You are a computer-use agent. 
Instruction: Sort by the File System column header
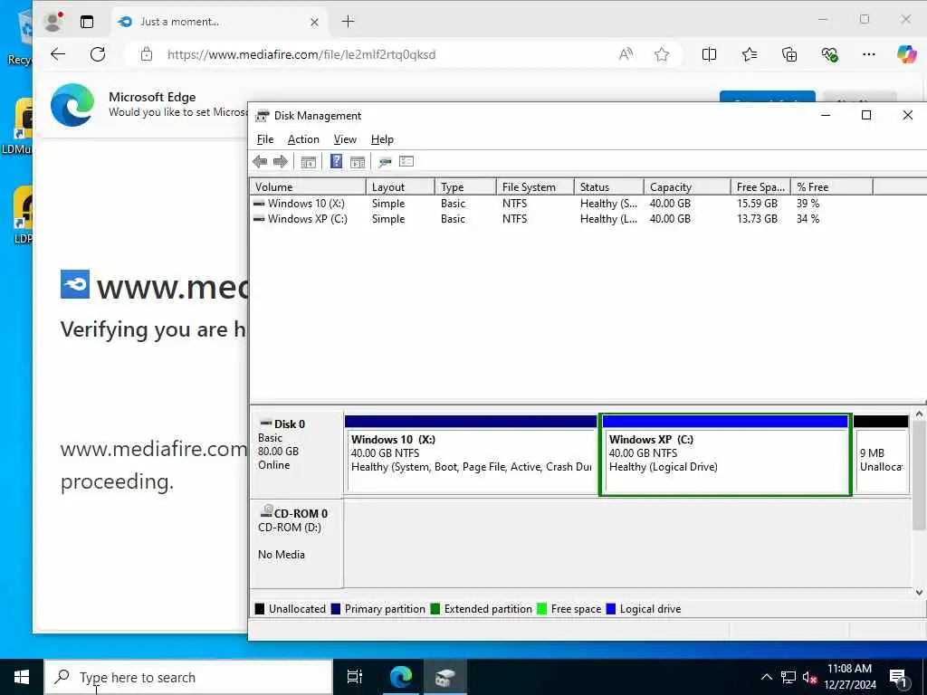point(534,186)
